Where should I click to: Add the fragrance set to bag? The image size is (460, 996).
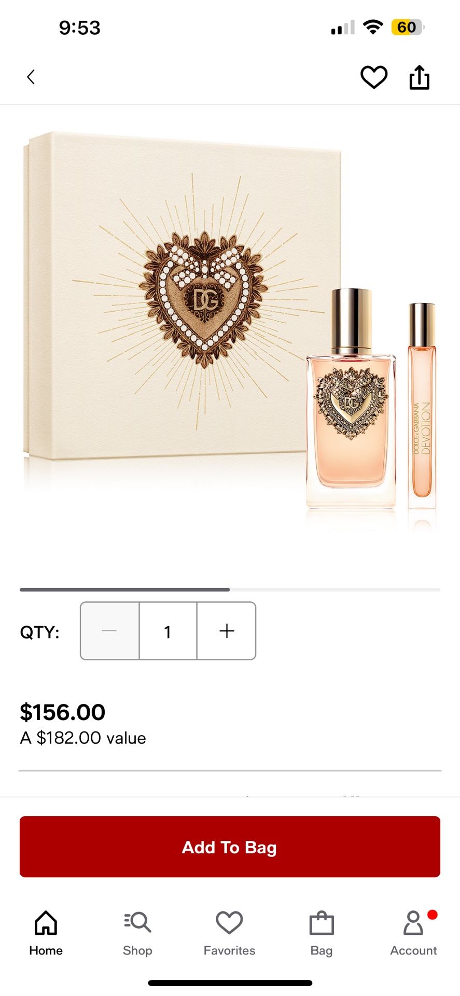coord(230,847)
